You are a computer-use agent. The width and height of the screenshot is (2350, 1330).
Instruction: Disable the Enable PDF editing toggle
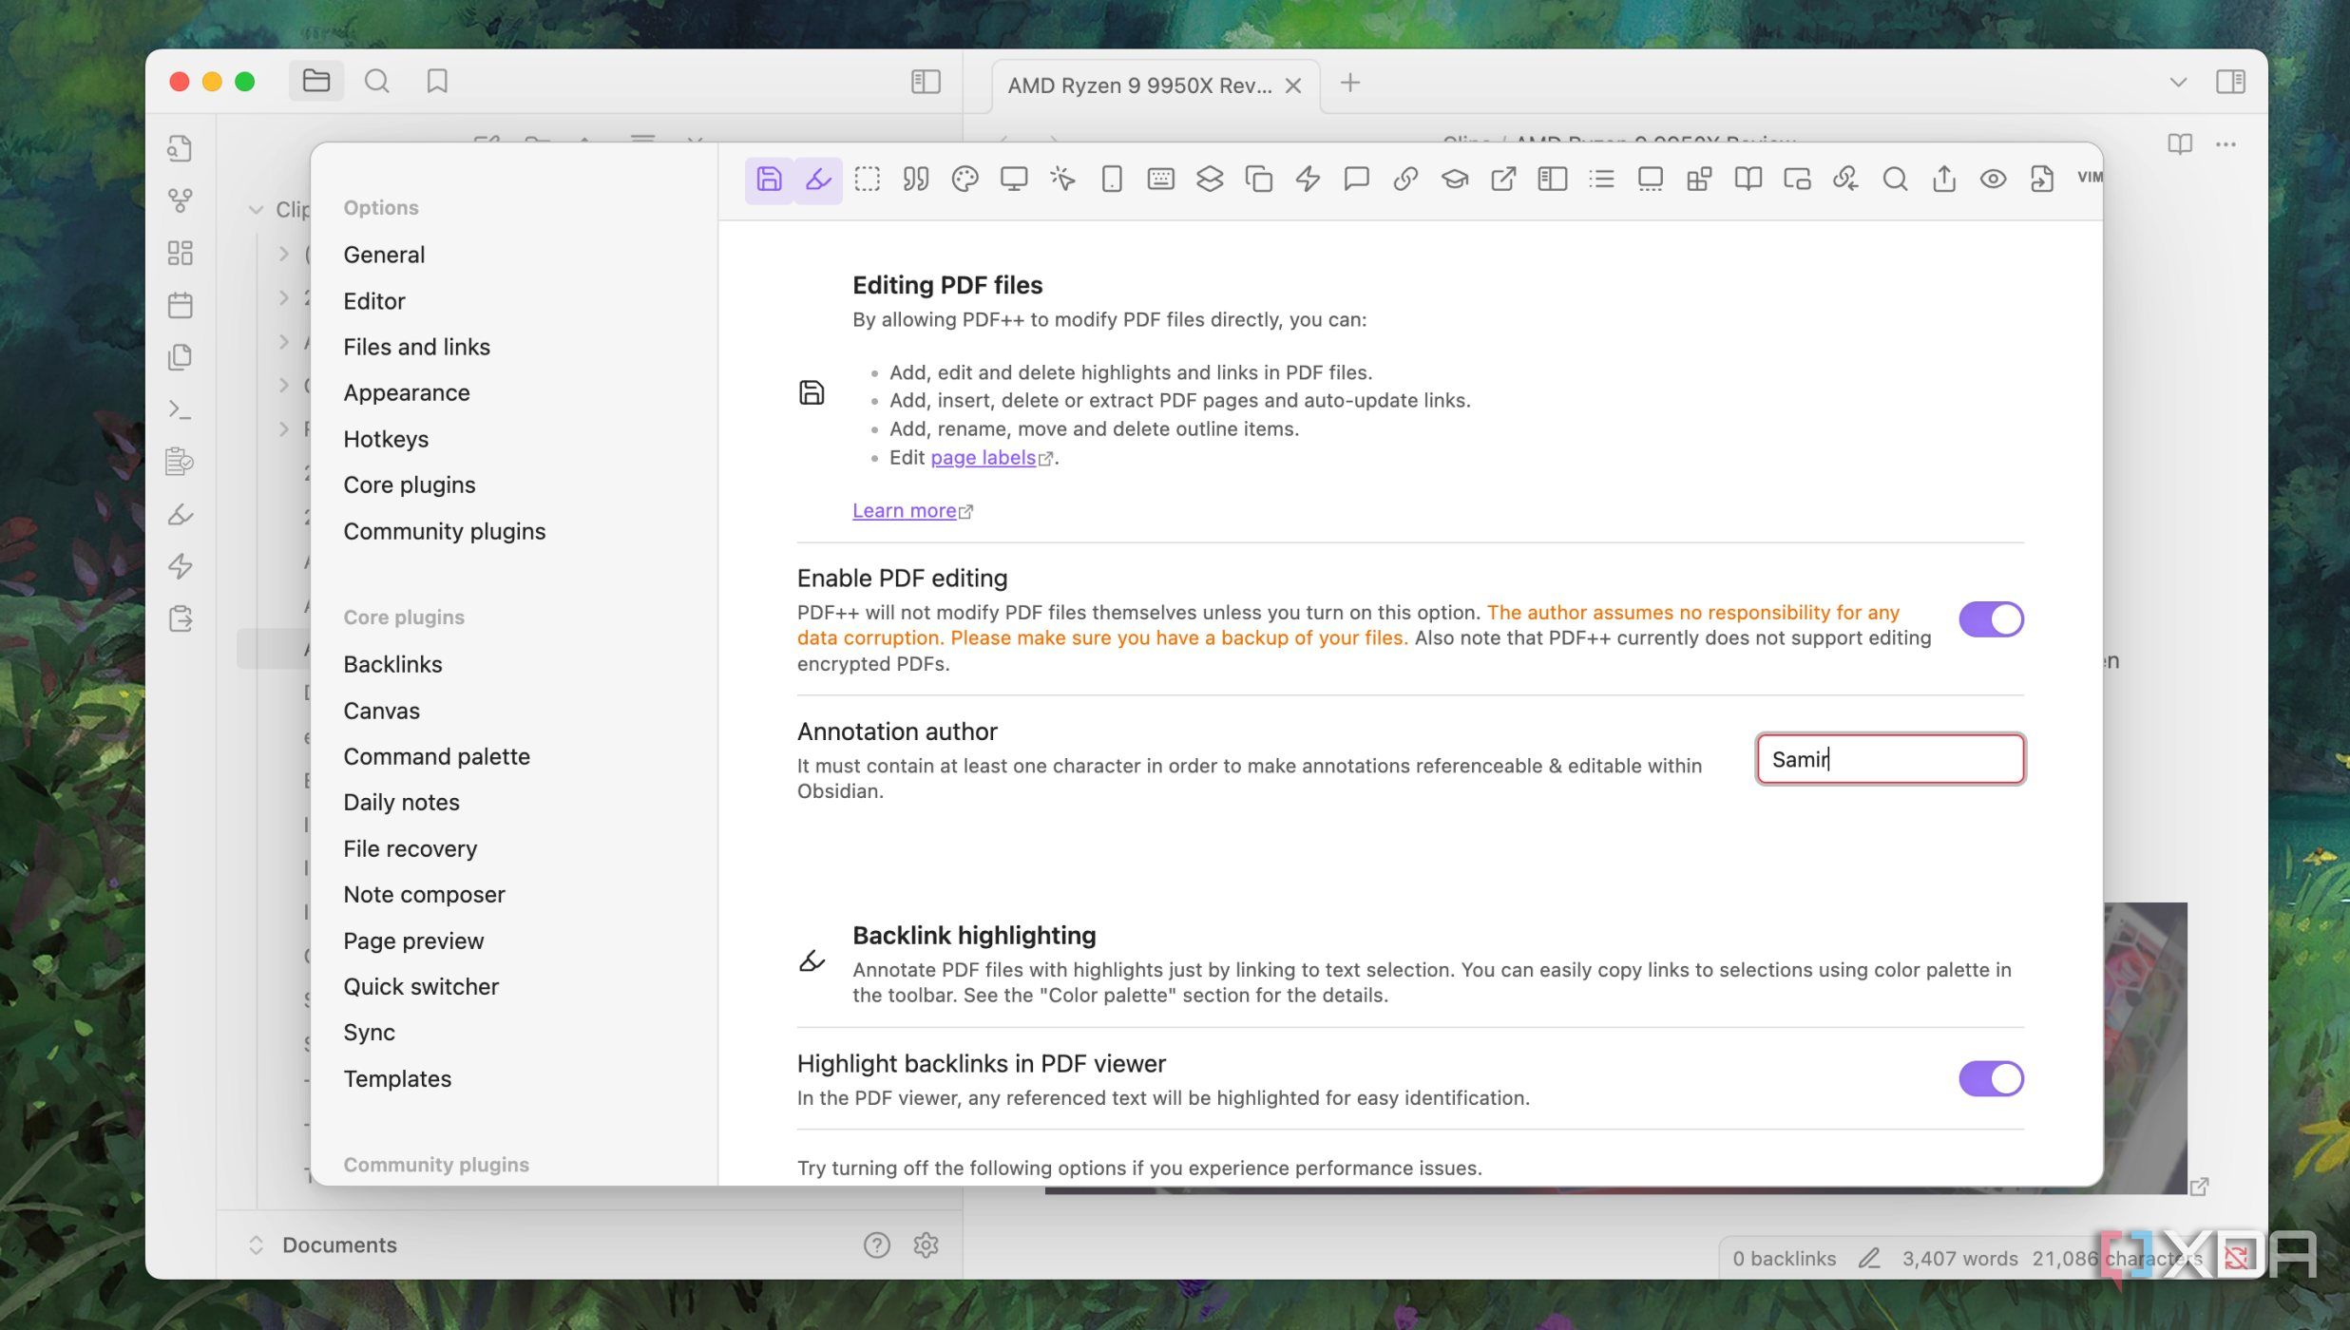1991,619
